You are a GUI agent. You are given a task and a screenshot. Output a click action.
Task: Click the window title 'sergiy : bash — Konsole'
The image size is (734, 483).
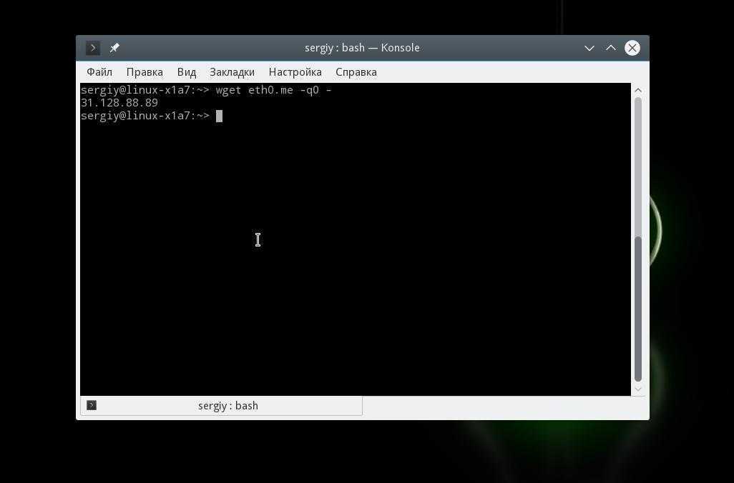click(362, 48)
